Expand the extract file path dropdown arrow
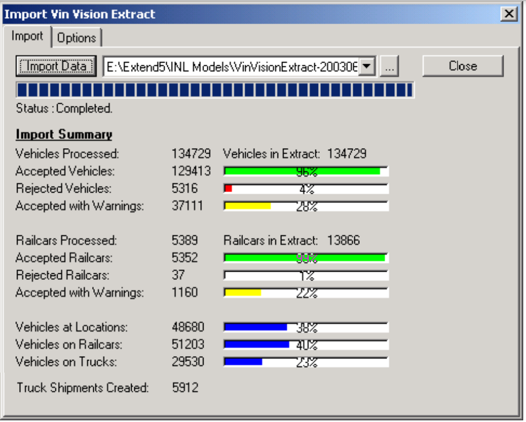 click(x=367, y=67)
